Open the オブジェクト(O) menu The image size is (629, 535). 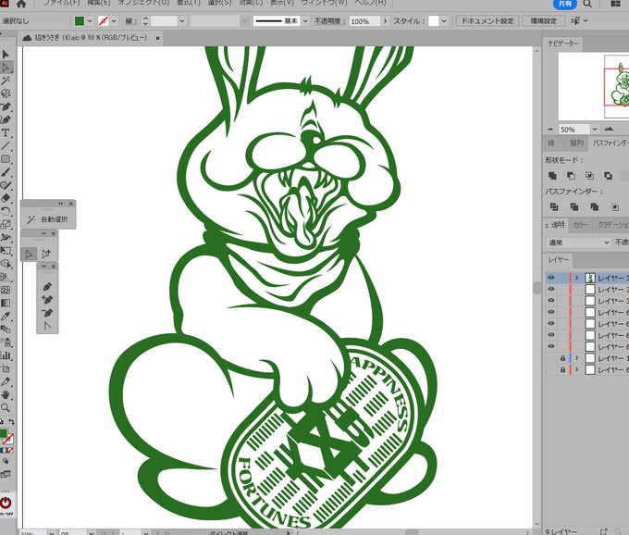(143, 3)
